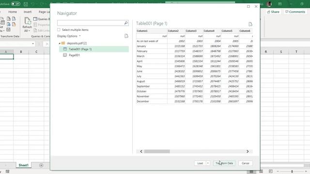Open the Insert ribbon tab
The width and height of the screenshot is (310, 174).
pos(28,12)
